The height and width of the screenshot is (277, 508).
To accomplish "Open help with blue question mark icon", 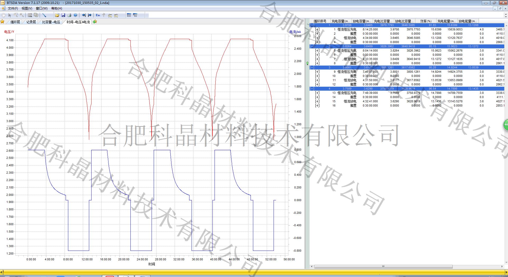I will point(75,15).
